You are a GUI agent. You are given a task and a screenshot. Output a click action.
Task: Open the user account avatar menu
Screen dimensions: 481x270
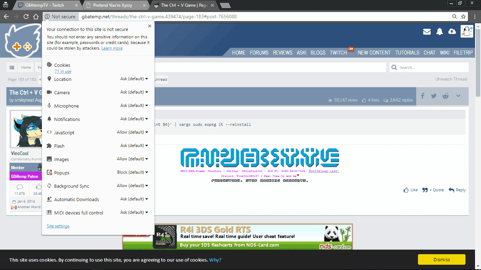tap(467, 31)
